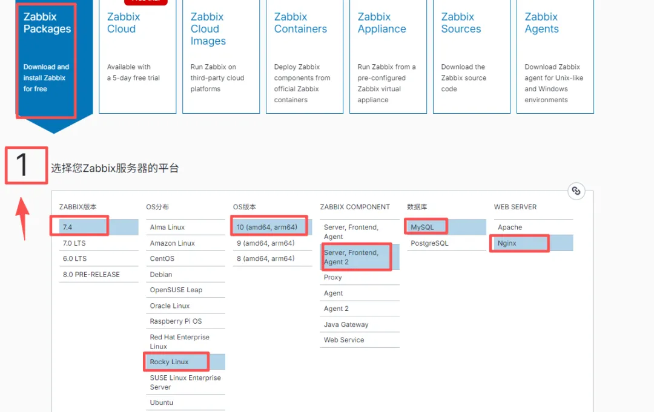Select the Agent component
The width and height of the screenshot is (654, 412).
(x=360, y=293)
